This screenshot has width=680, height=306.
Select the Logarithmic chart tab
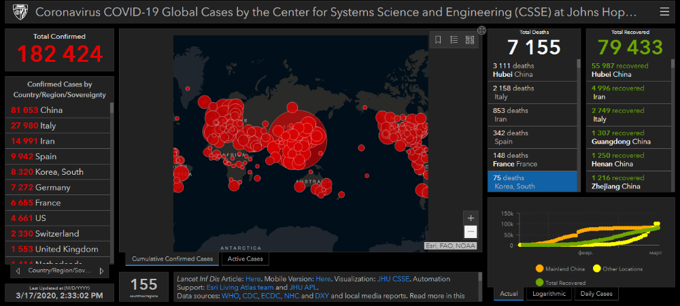click(x=549, y=294)
